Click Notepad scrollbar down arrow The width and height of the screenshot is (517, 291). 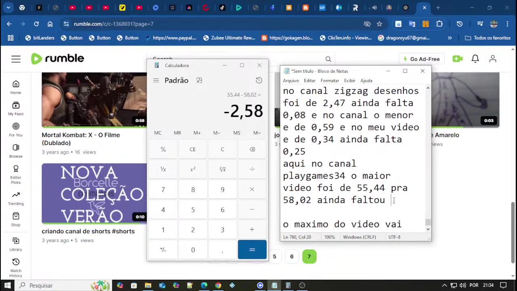(428, 229)
